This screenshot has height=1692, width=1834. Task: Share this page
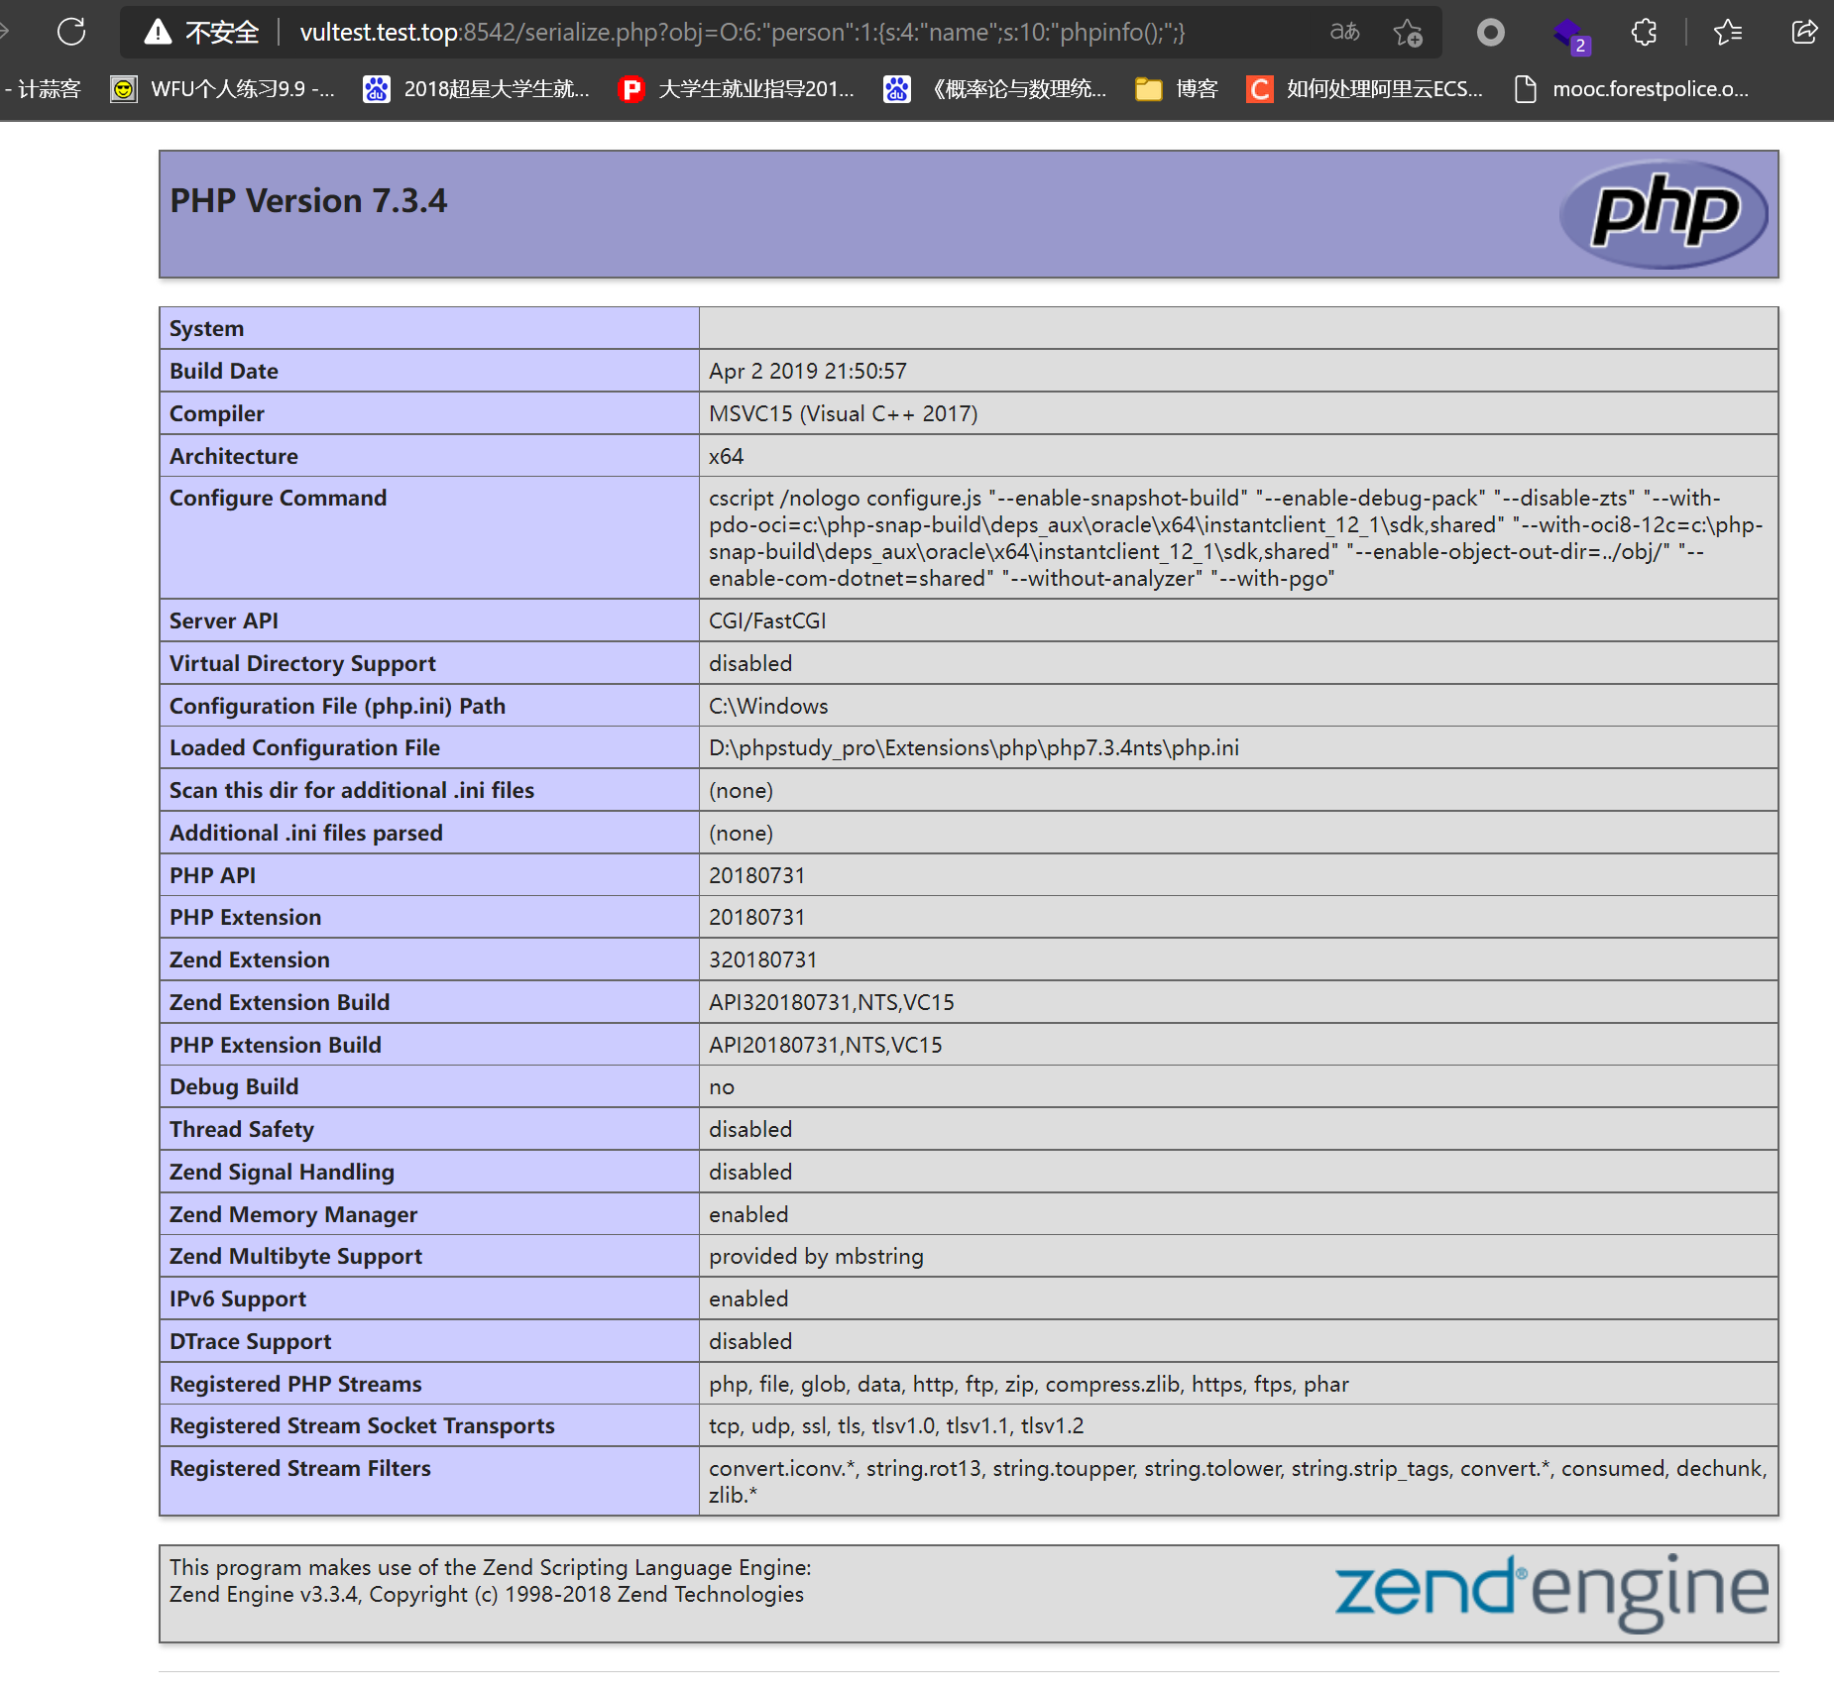click(1805, 31)
